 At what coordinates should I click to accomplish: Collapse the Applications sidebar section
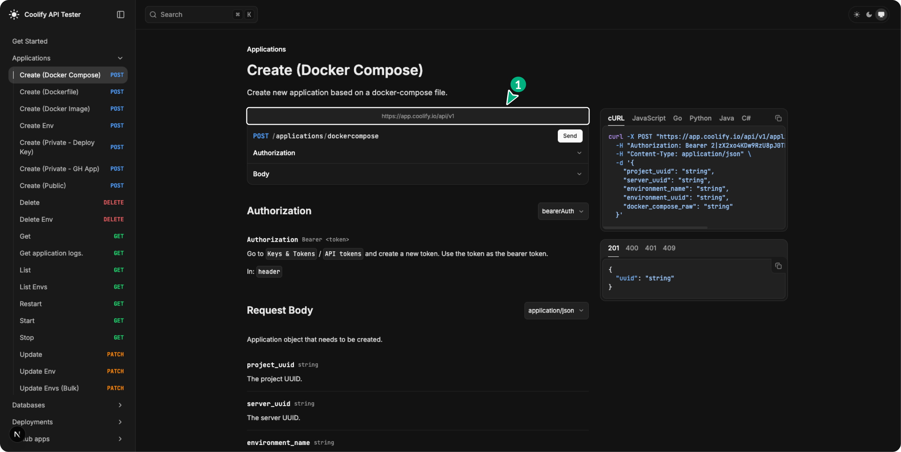(x=120, y=58)
